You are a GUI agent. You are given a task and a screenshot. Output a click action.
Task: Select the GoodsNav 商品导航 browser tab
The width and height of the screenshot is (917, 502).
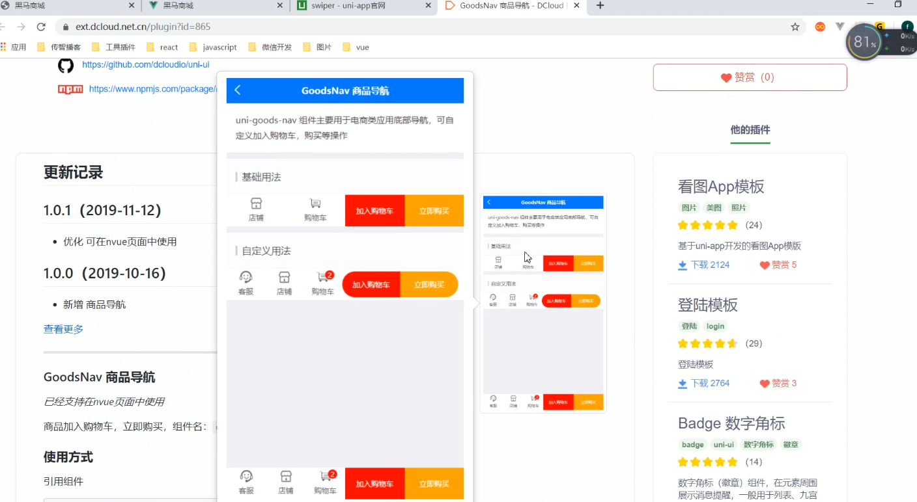(x=512, y=6)
